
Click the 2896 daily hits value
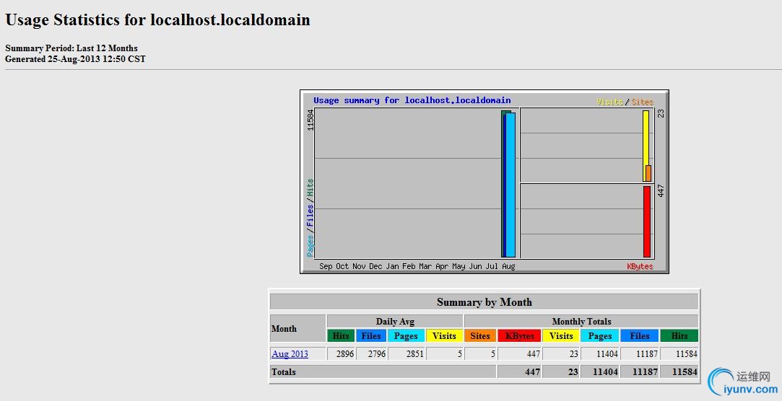click(x=344, y=353)
